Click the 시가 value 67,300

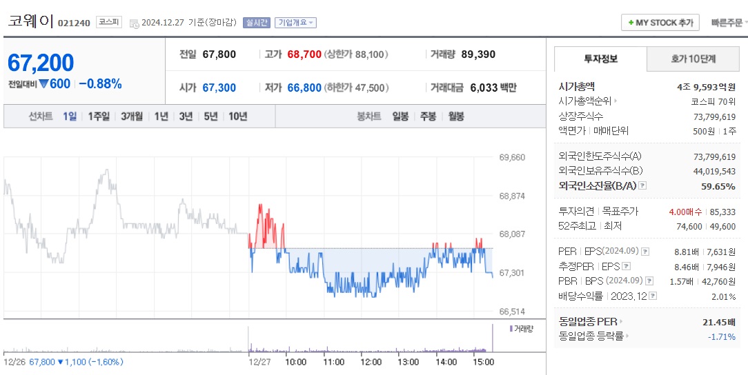(219, 88)
